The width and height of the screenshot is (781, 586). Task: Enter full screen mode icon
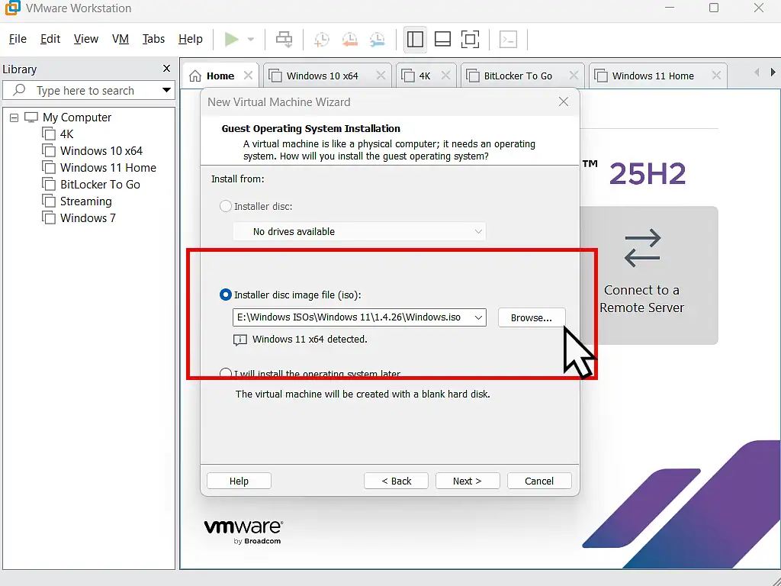click(x=471, y=40)
